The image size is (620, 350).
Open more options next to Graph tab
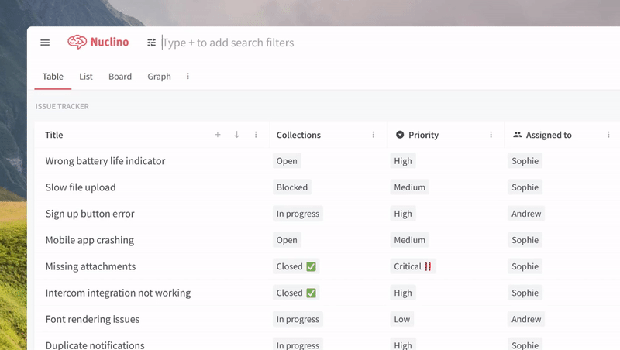[x=188, y=76]
